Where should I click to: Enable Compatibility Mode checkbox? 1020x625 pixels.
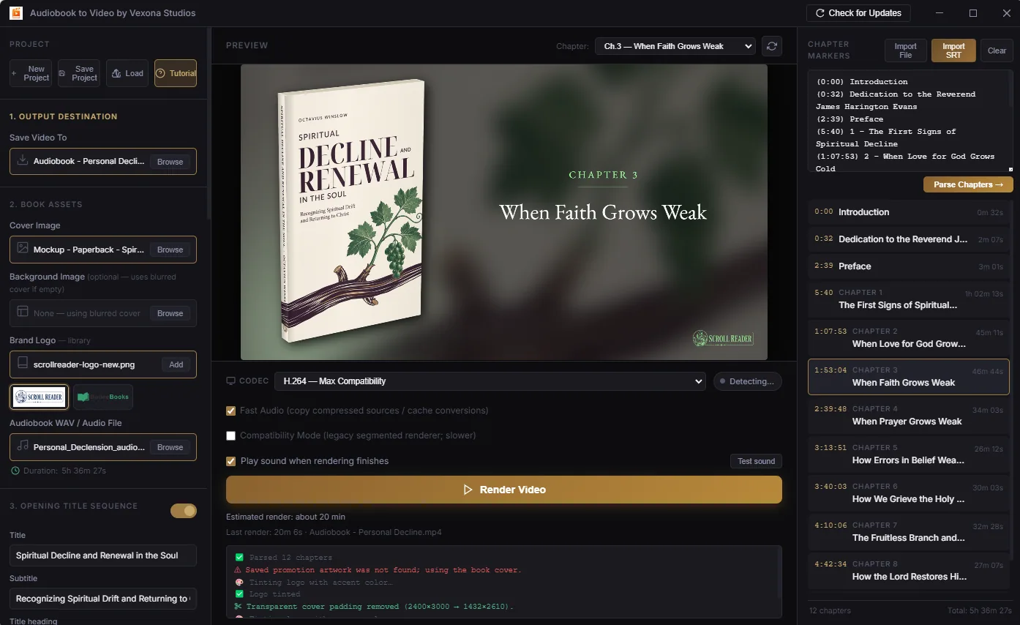click(231, 435)
